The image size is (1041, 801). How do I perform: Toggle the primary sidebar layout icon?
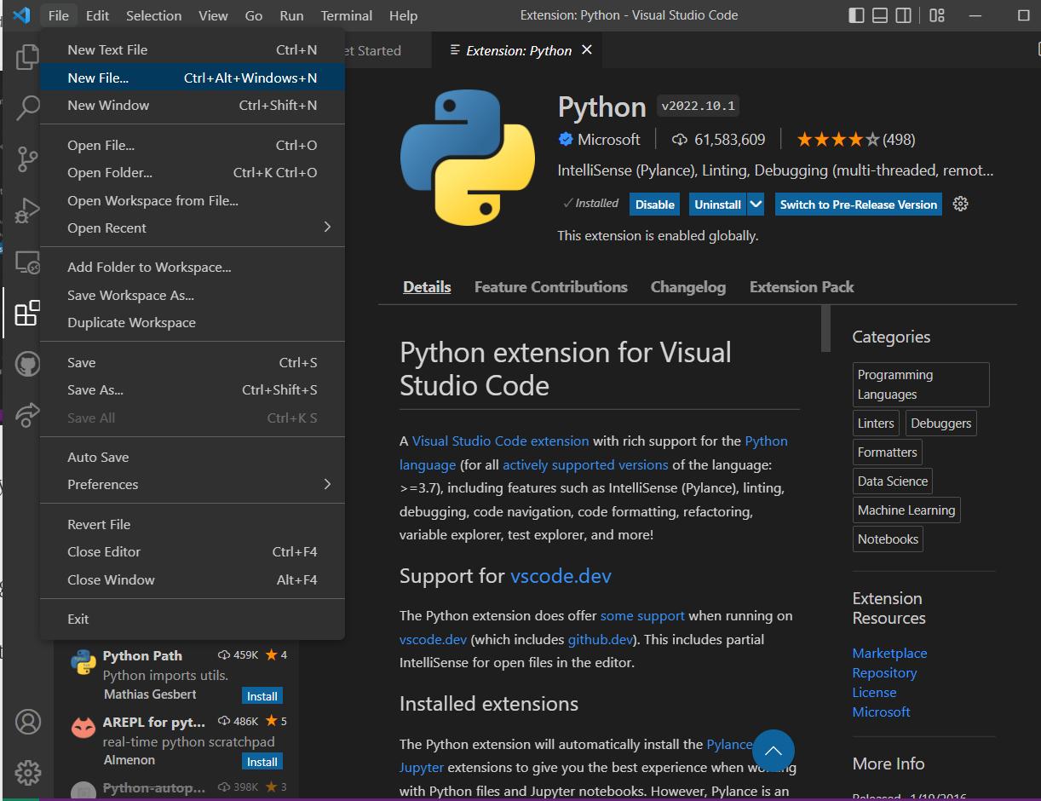point(856,15)
